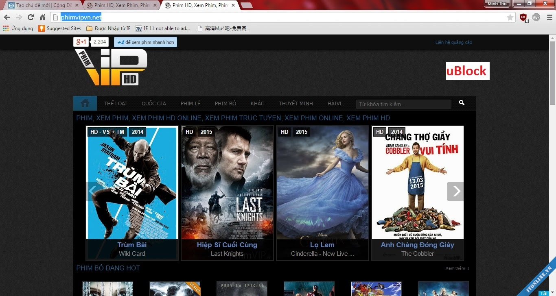The height and width of the screenshot is (296, 556).
Task: Reload the page with the refresh icon
Action: (31, 17)
